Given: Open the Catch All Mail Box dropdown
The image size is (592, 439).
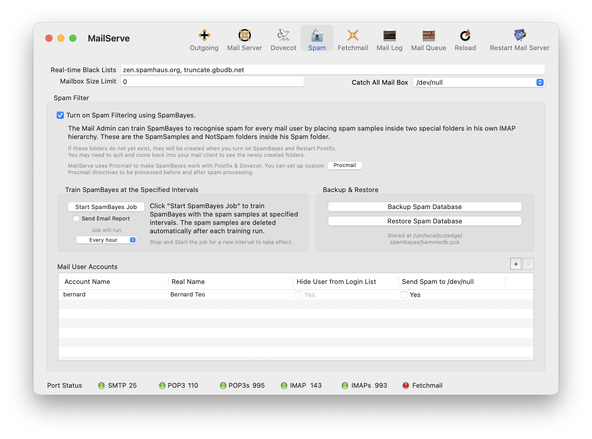Looking at the screenshot, I should tap(479, 82).
